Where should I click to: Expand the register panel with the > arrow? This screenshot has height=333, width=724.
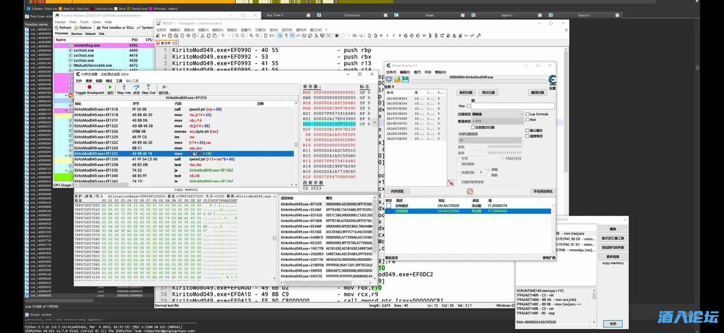pyautogui.click(x=374, y=122)
